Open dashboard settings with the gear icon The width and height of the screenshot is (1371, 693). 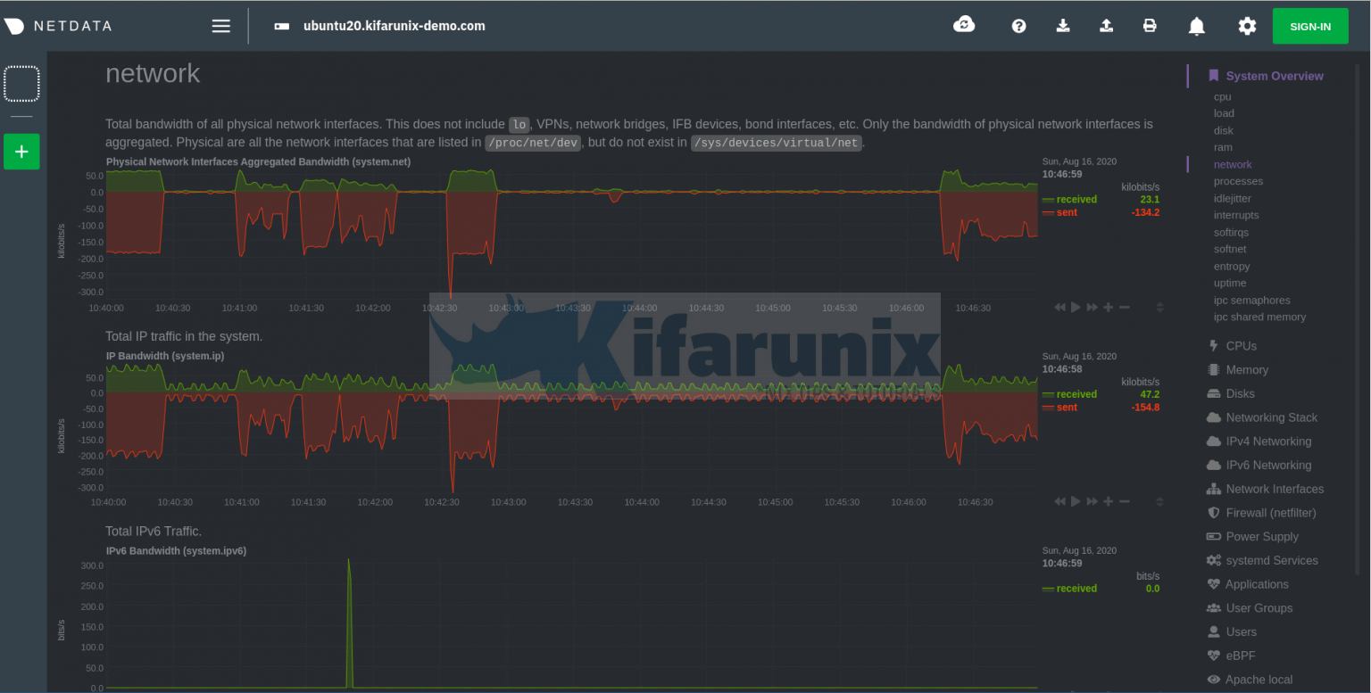tap(1246, 26)
